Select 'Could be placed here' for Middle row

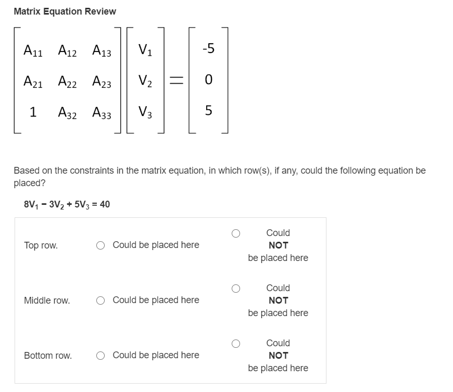(x=100, y=300)
